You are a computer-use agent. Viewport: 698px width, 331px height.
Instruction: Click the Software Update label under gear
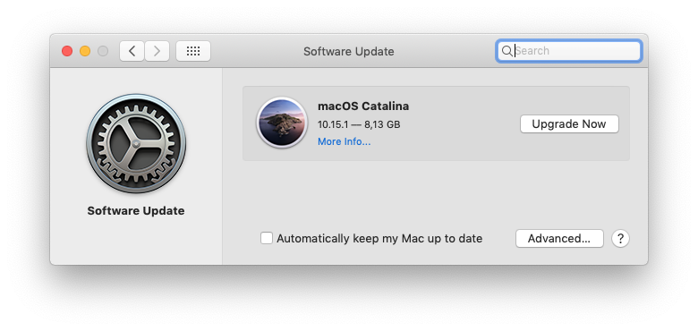click(136, 210)
